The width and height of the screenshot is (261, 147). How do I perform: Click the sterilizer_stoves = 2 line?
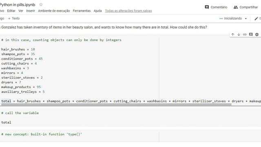(x=22, y=78)
